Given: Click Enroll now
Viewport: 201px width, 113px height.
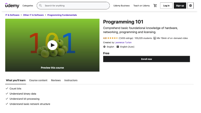Looking at the screenshot, I should coord(146,59).
